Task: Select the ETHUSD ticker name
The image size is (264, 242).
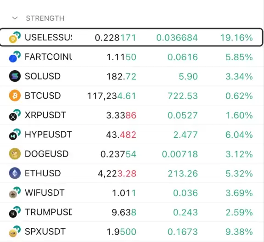Action: (43, 173)
